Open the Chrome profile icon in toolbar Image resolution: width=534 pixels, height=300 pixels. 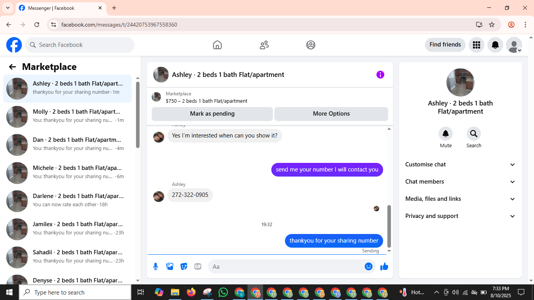[511, 25]
